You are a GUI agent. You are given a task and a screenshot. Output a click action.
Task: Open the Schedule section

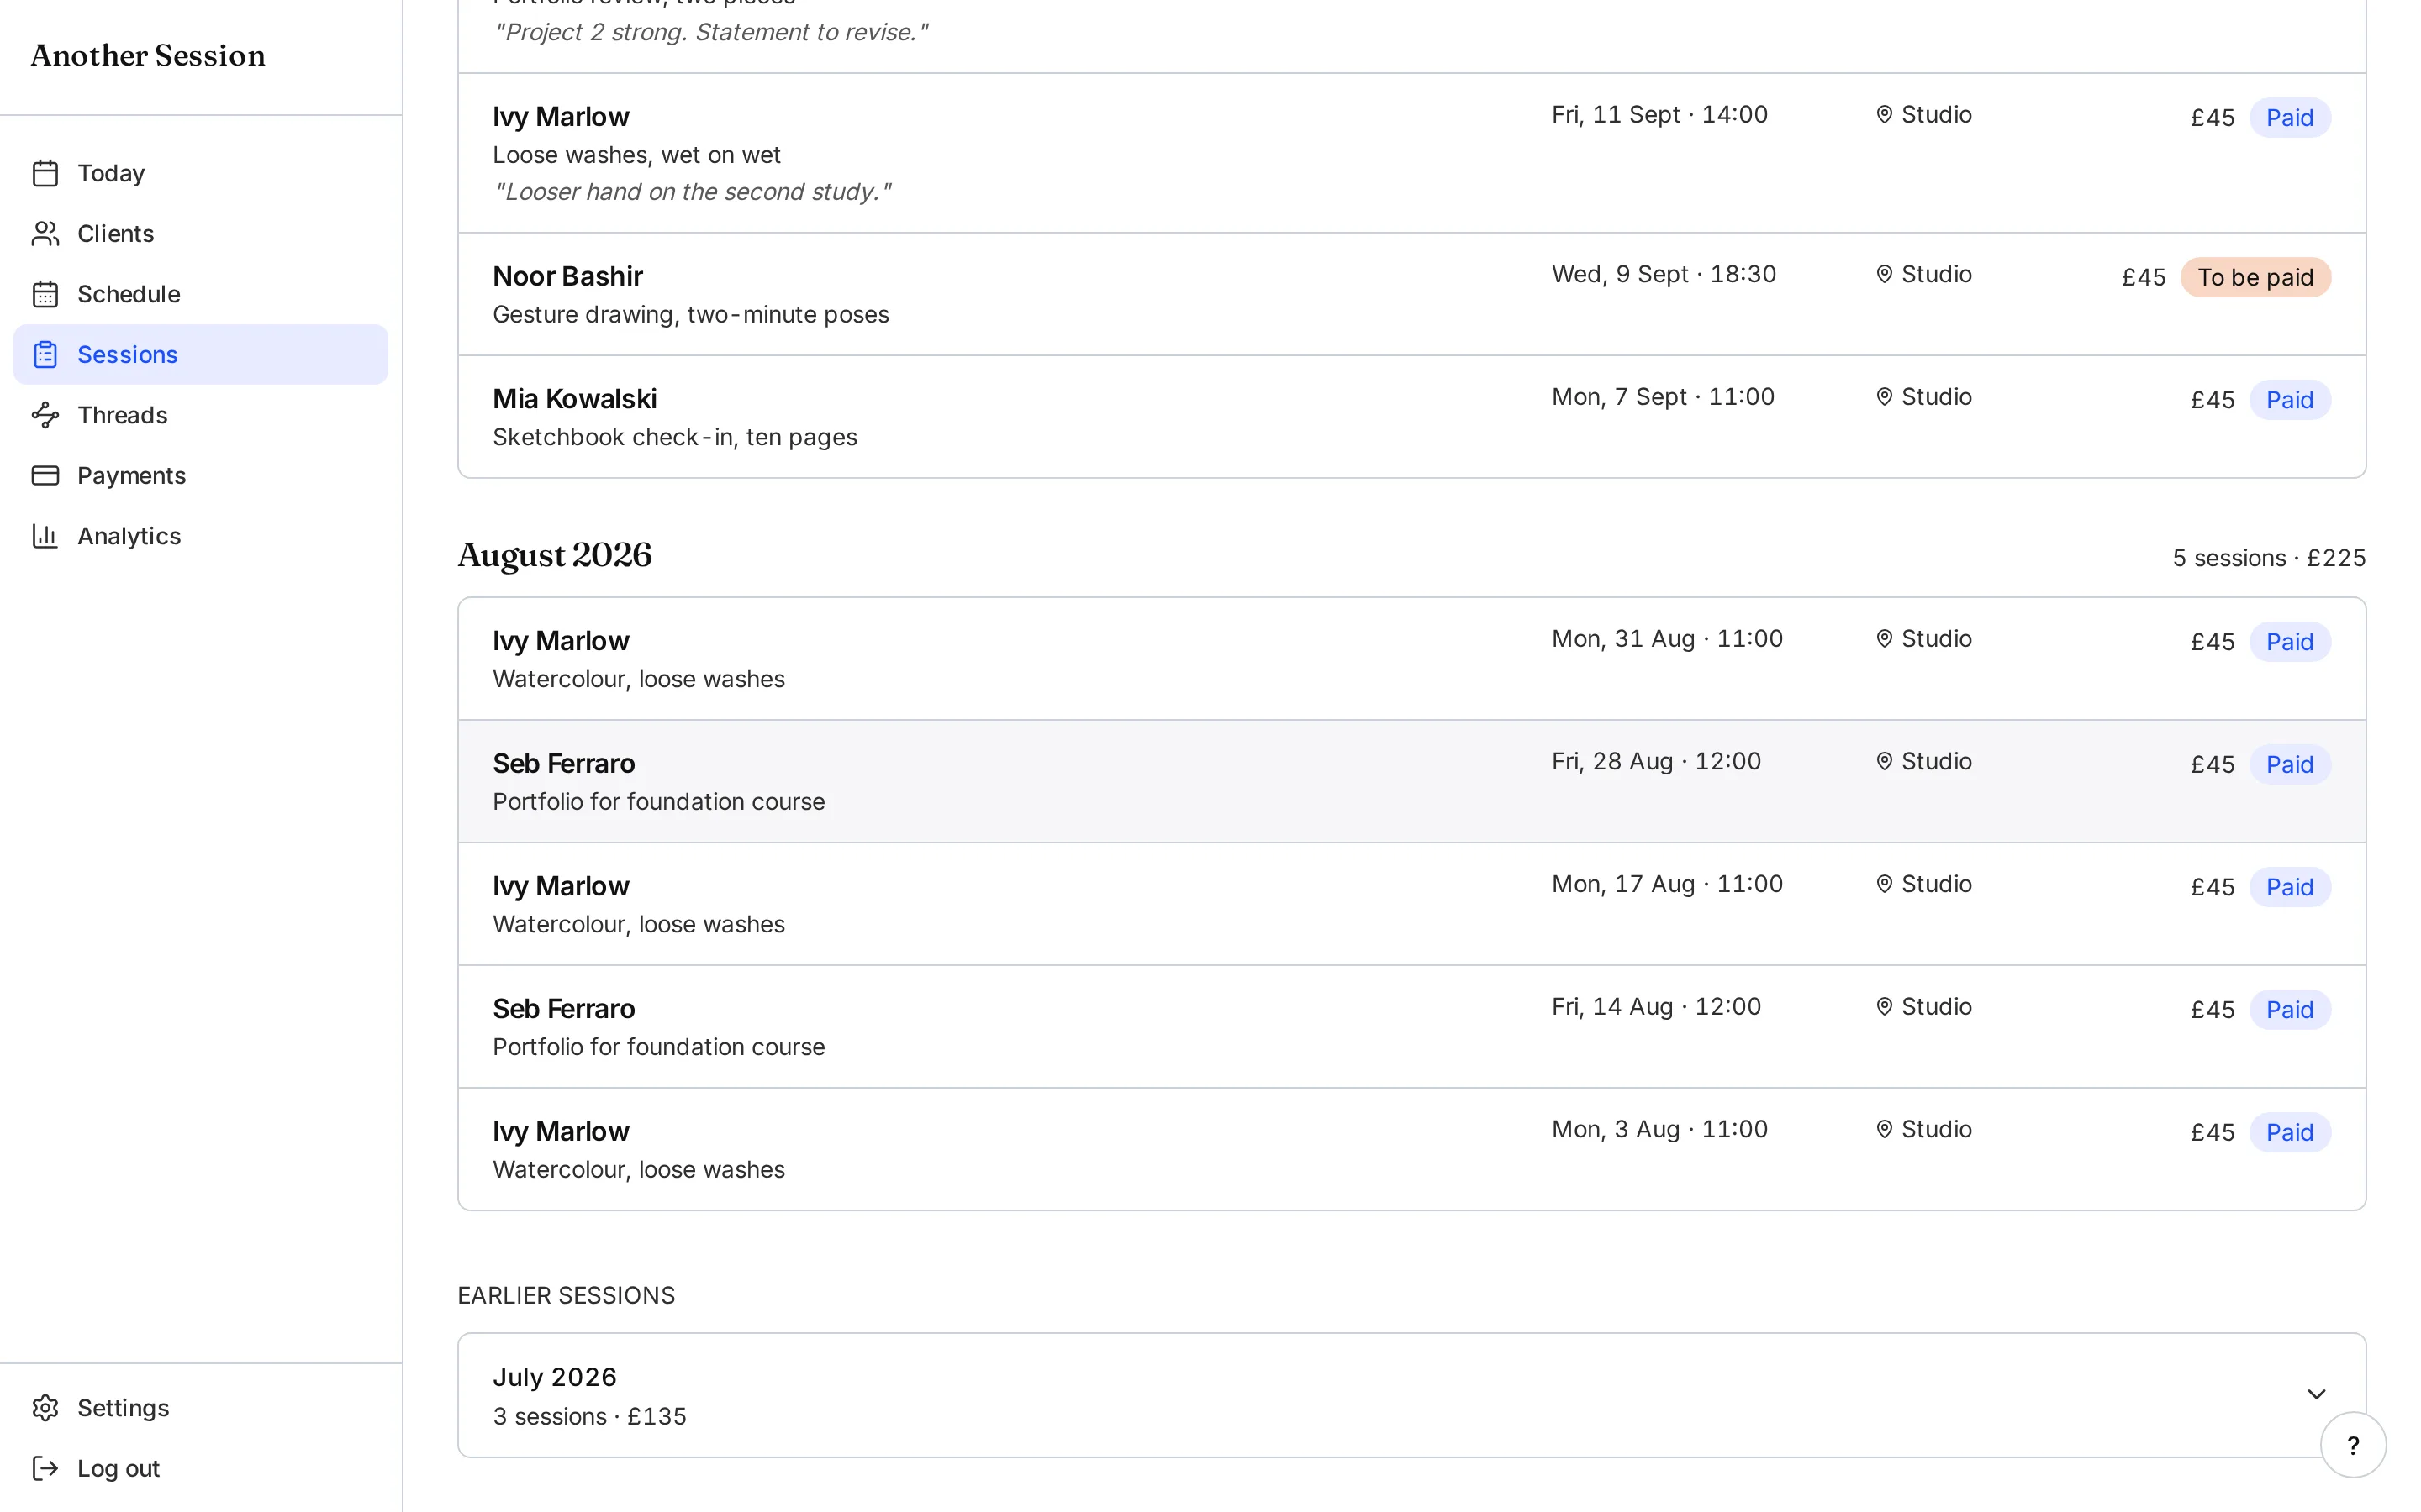(200, 294)
